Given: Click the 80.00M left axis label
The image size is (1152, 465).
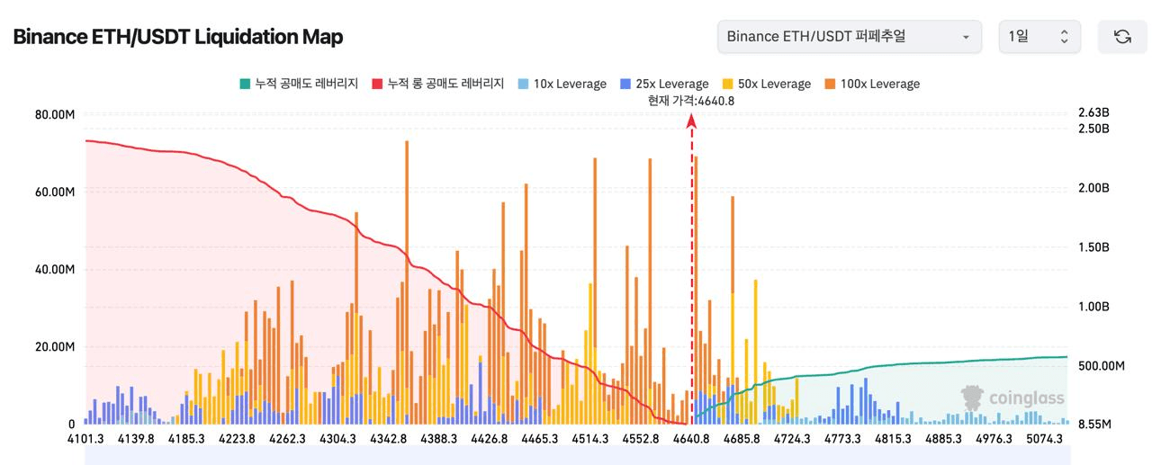Looking at the screenshot, I should [55, 114].
